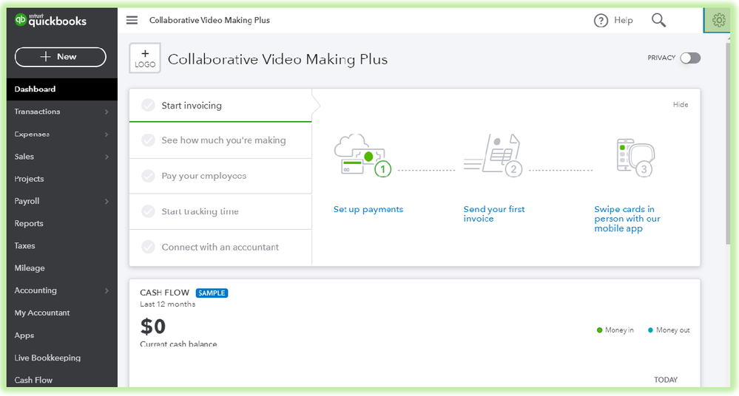Collapse the sidebar with the hamburger icon

click(132, 20)
